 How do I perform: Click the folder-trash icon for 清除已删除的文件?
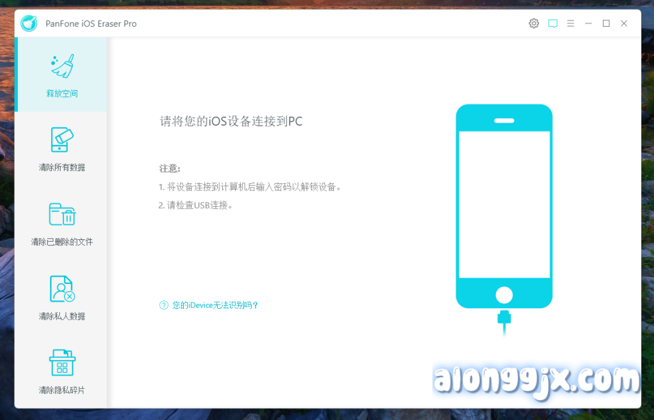tap(62, 214)
